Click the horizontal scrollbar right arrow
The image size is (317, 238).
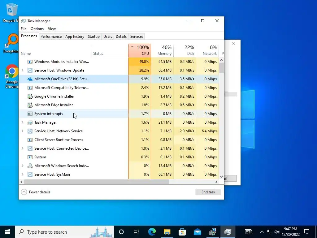[x=216, y=182]
